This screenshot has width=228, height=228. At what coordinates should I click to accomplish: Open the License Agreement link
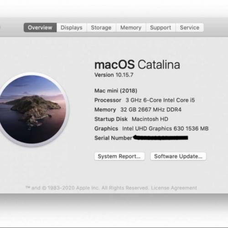(174, 188)
